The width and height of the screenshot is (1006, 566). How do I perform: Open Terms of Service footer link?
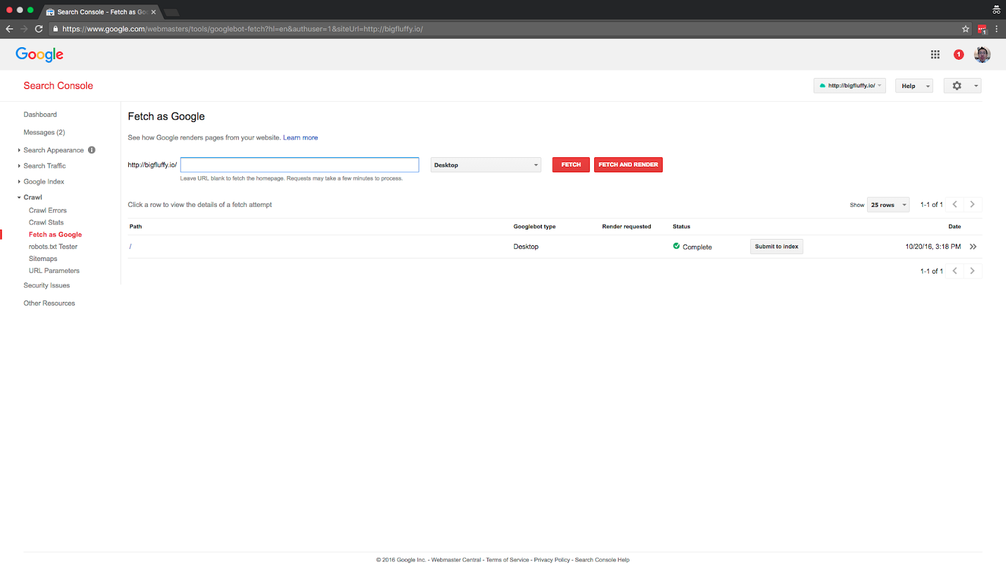coord(507,560)
